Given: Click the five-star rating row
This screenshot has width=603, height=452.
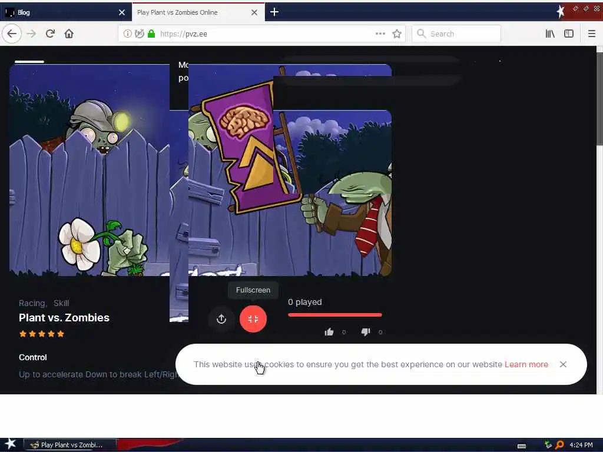Looking at the screenshot, I should (42, 334).
